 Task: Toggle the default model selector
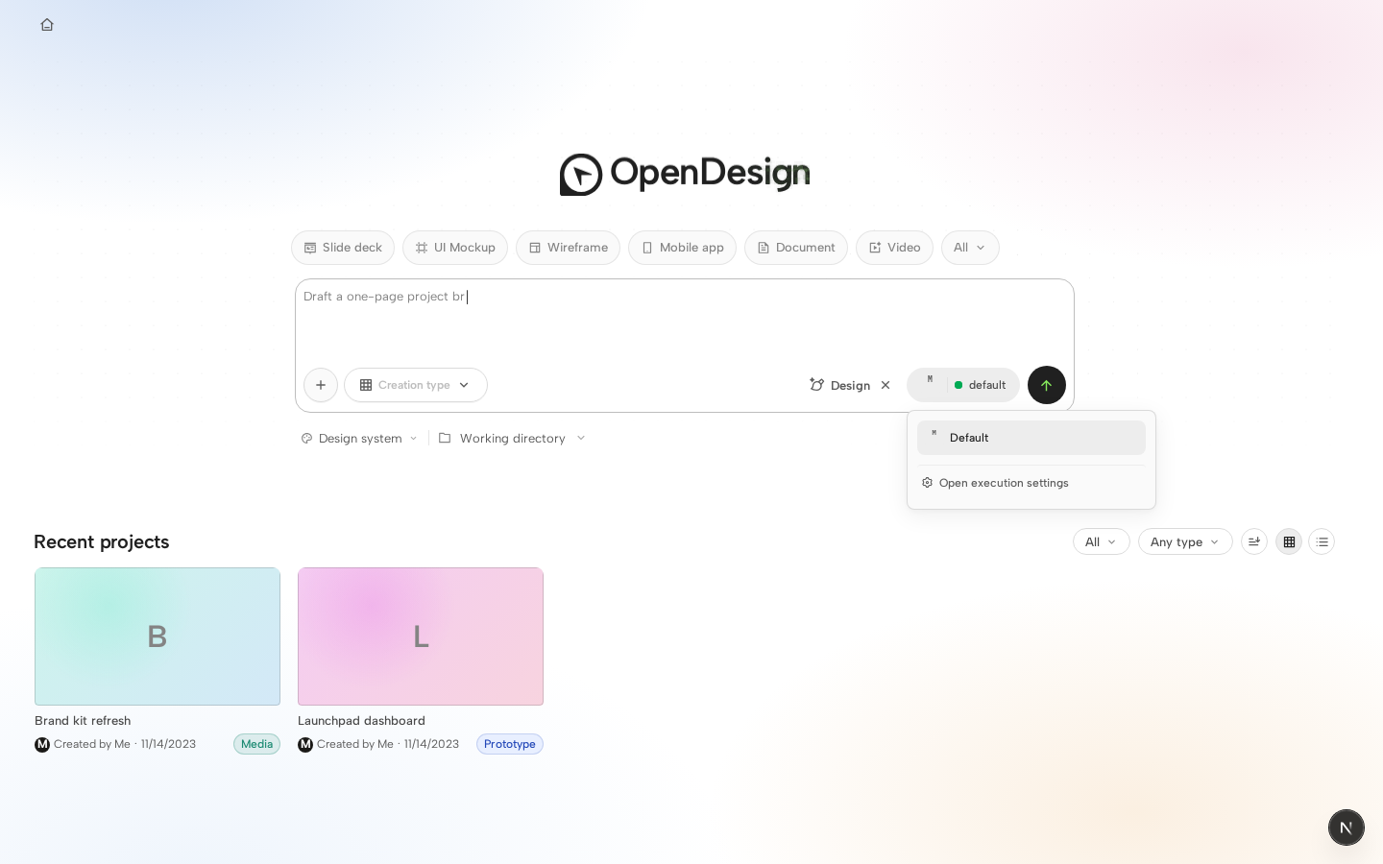point(963,385)
